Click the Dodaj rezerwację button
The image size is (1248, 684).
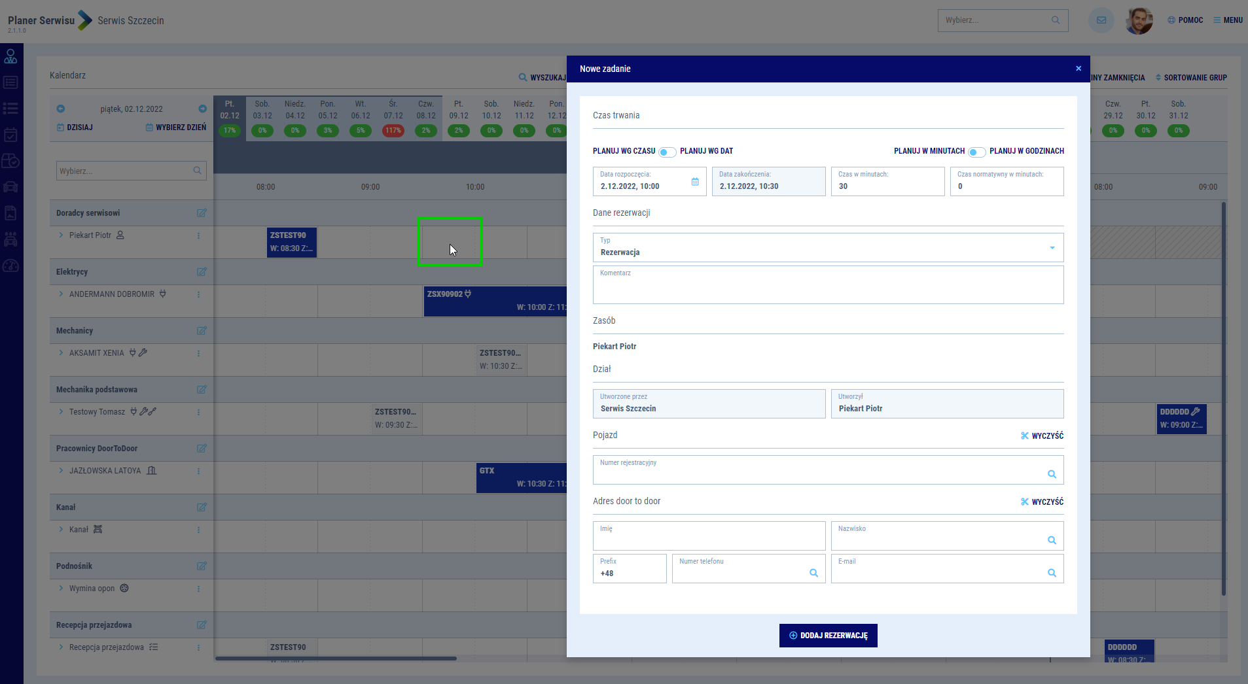pyautogui.click(x=828, y=635)
